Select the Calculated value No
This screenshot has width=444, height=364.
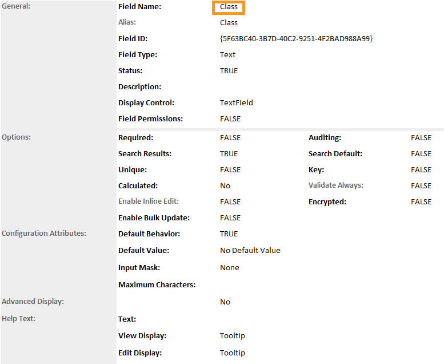(x=225, y=186)
